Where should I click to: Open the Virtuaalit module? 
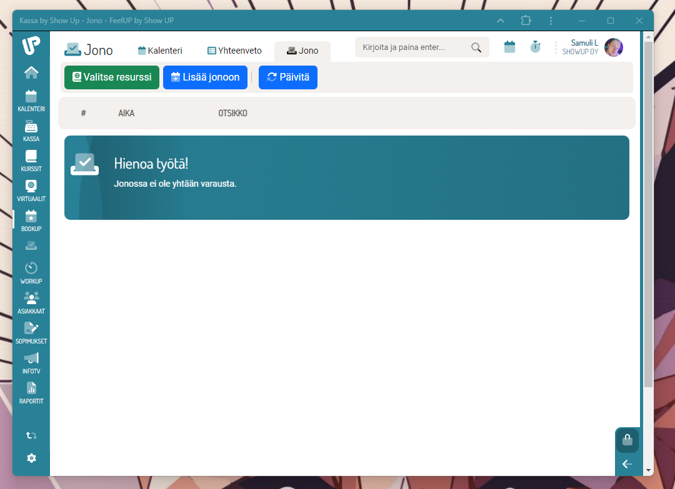pyautogui.click(x=31, y=190)
